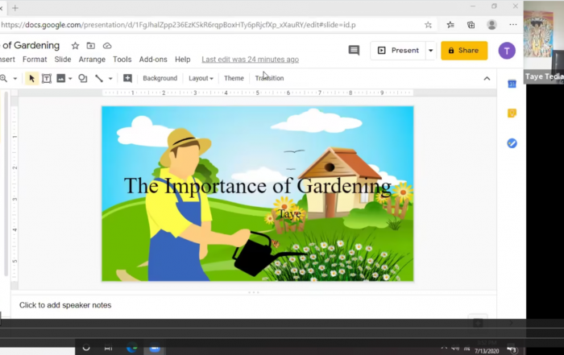Screen dimensions: 564x355
Task: Open the Add-ons menu
Action: (153, 60)
